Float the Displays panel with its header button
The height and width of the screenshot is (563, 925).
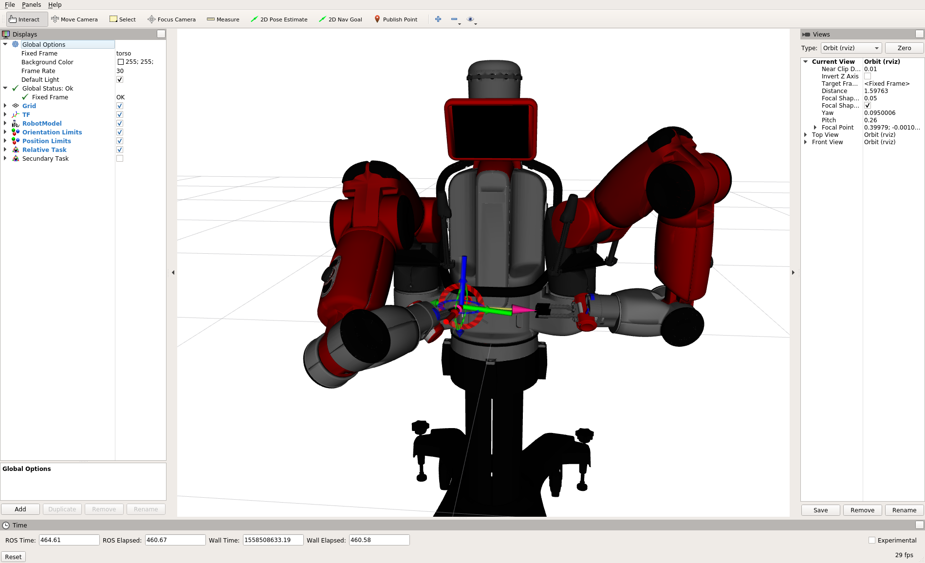click(161, 34)
